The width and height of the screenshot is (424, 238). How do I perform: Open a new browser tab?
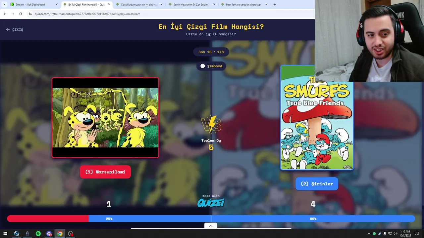pos(275,5)
